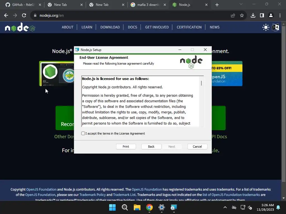The width and height of the screenshot is (286, 214).
Task: Open GET INVOLVED in the navigation
Action: (x=157, y=27)
